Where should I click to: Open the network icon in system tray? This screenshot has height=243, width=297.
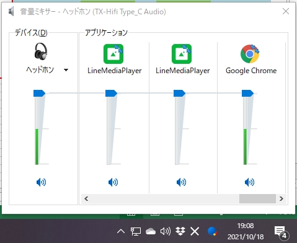point(136,231)
